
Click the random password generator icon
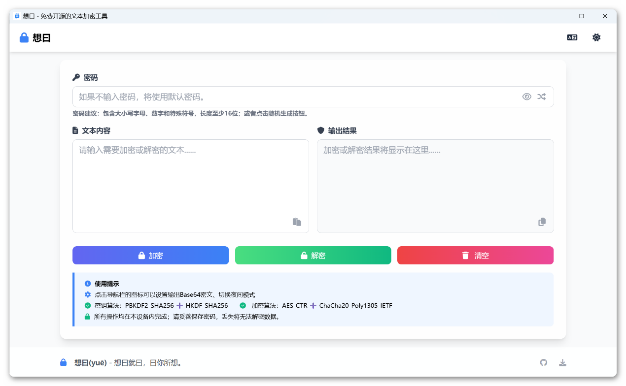tap(542, 96)
